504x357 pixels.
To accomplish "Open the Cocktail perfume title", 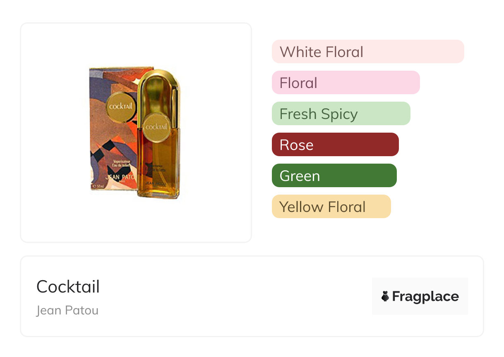I will (x=68, y=286).
